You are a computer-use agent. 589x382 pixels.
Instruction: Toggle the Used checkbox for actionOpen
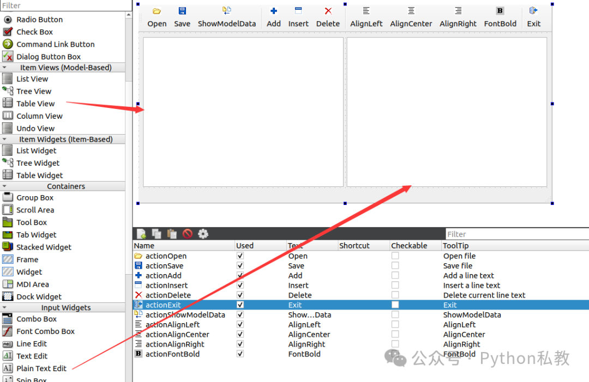coord(240,256)
